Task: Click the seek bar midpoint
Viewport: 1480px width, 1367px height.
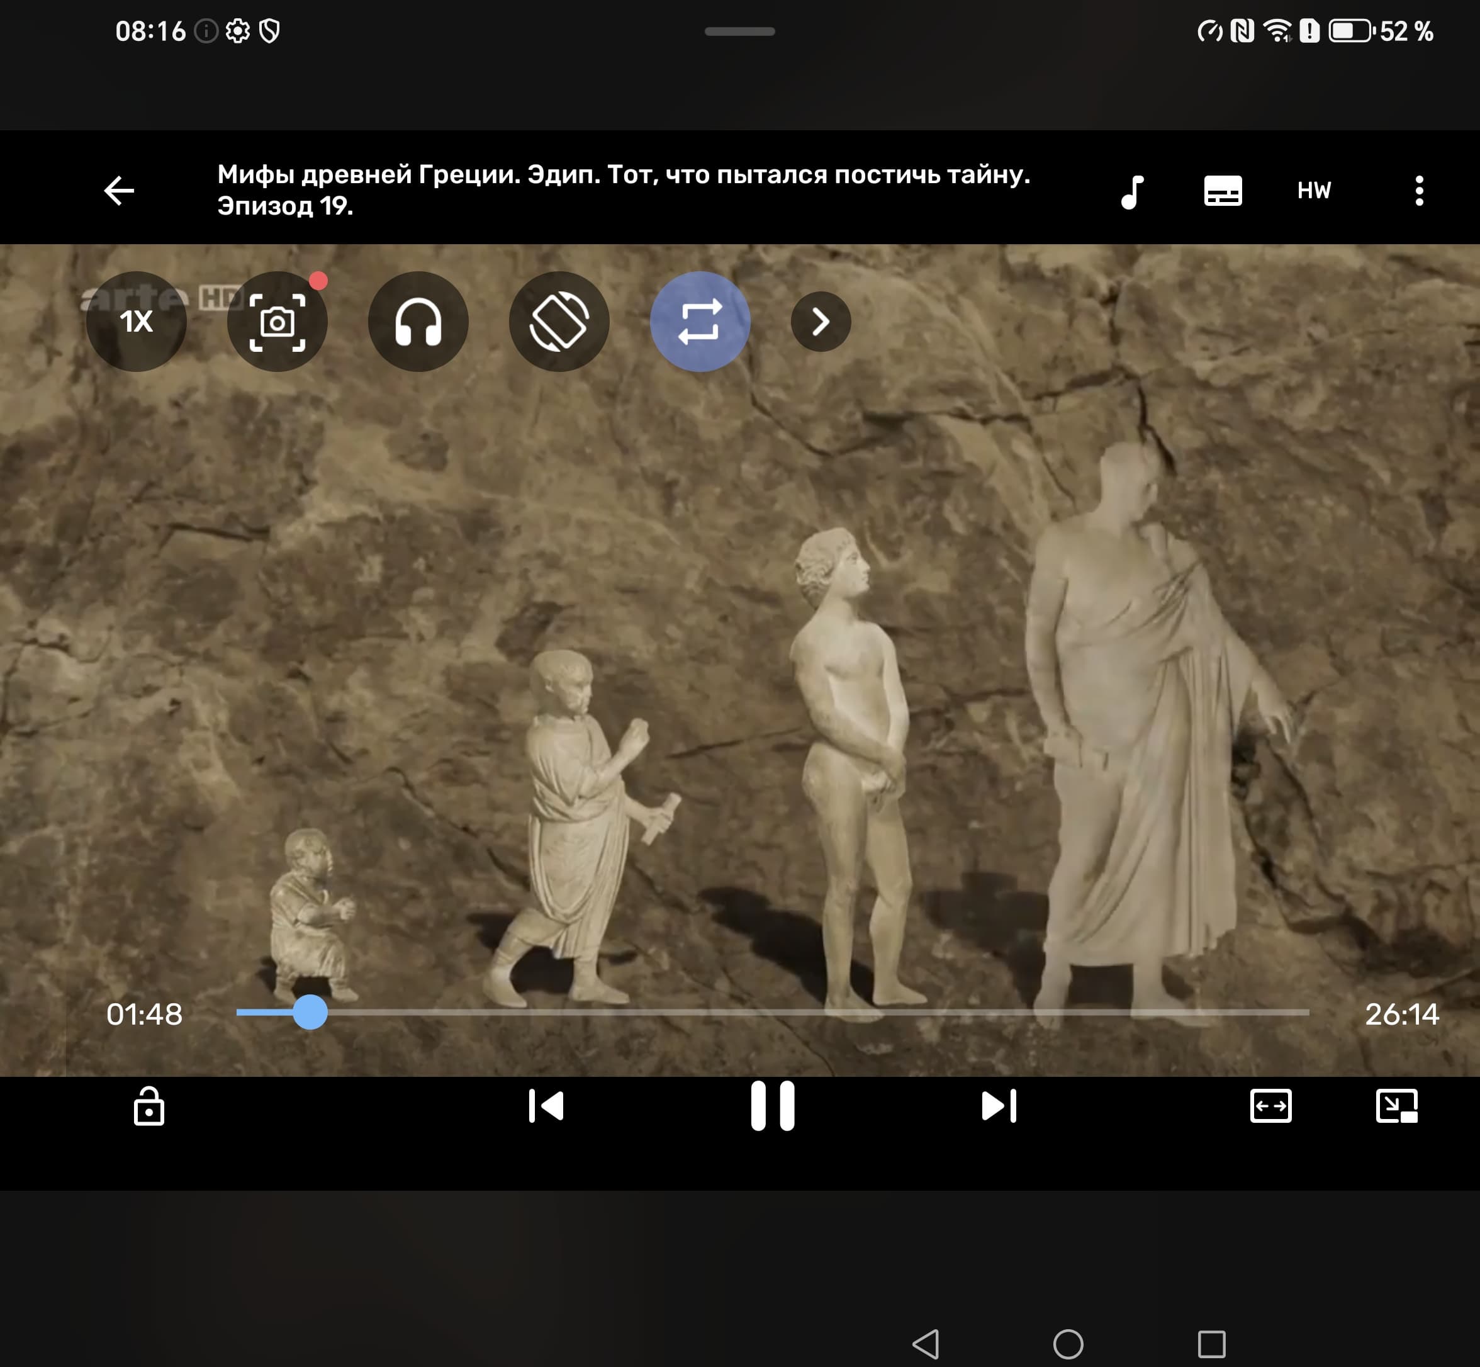Action: [x=772, y=1012]
